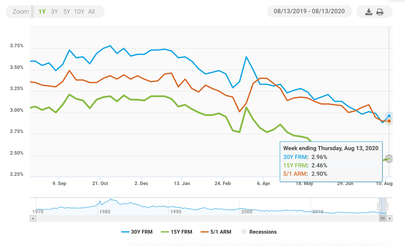This screenshot has width=405, height=246.
Task: Click the print chart icon
Action: coord(380,12)
